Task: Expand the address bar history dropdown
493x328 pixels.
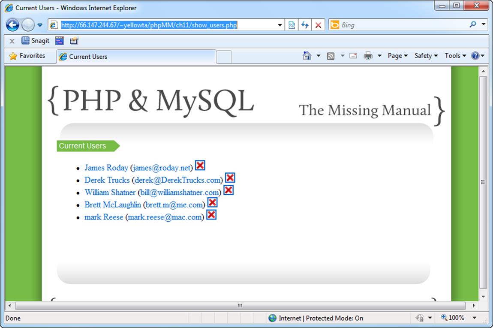Action: (280, 25)
